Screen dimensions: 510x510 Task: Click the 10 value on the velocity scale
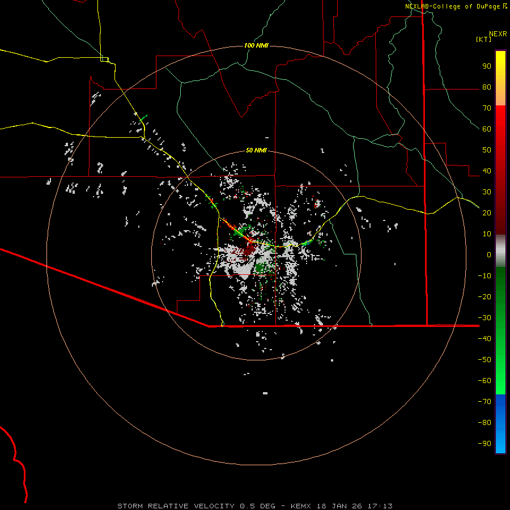click(487, 234)
